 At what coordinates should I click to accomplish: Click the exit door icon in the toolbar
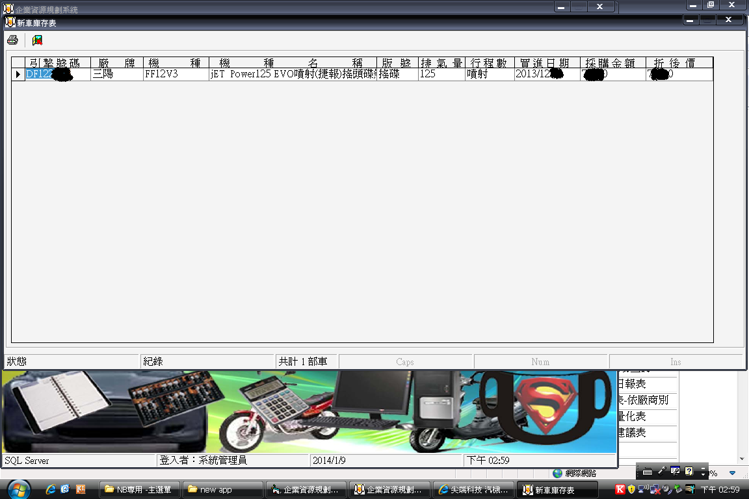38,40
